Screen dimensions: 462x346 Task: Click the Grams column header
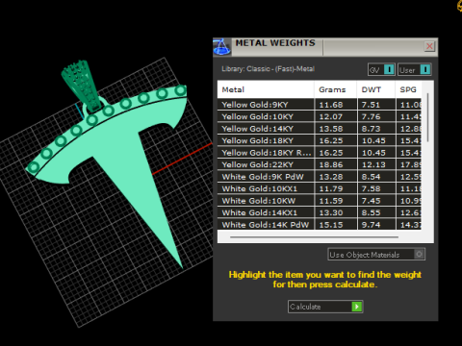click(x=335, y=89)
